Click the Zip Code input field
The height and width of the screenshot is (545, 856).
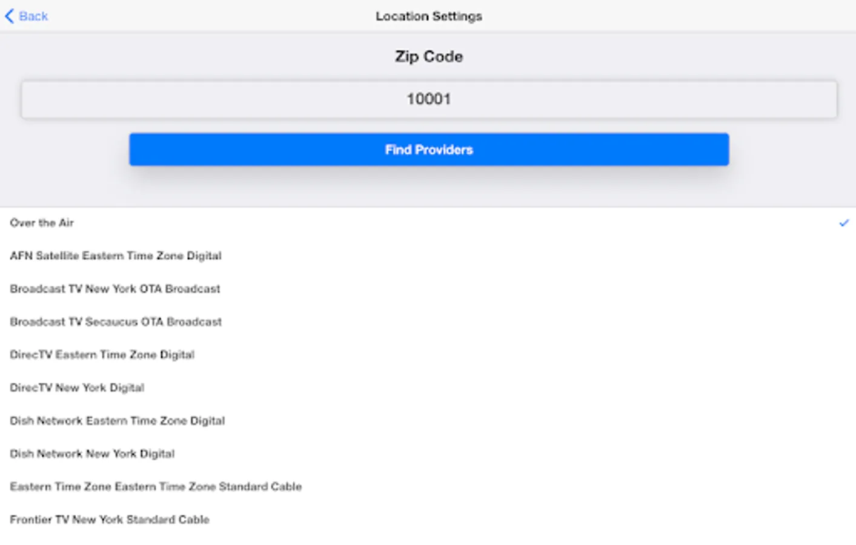(429, 99)
